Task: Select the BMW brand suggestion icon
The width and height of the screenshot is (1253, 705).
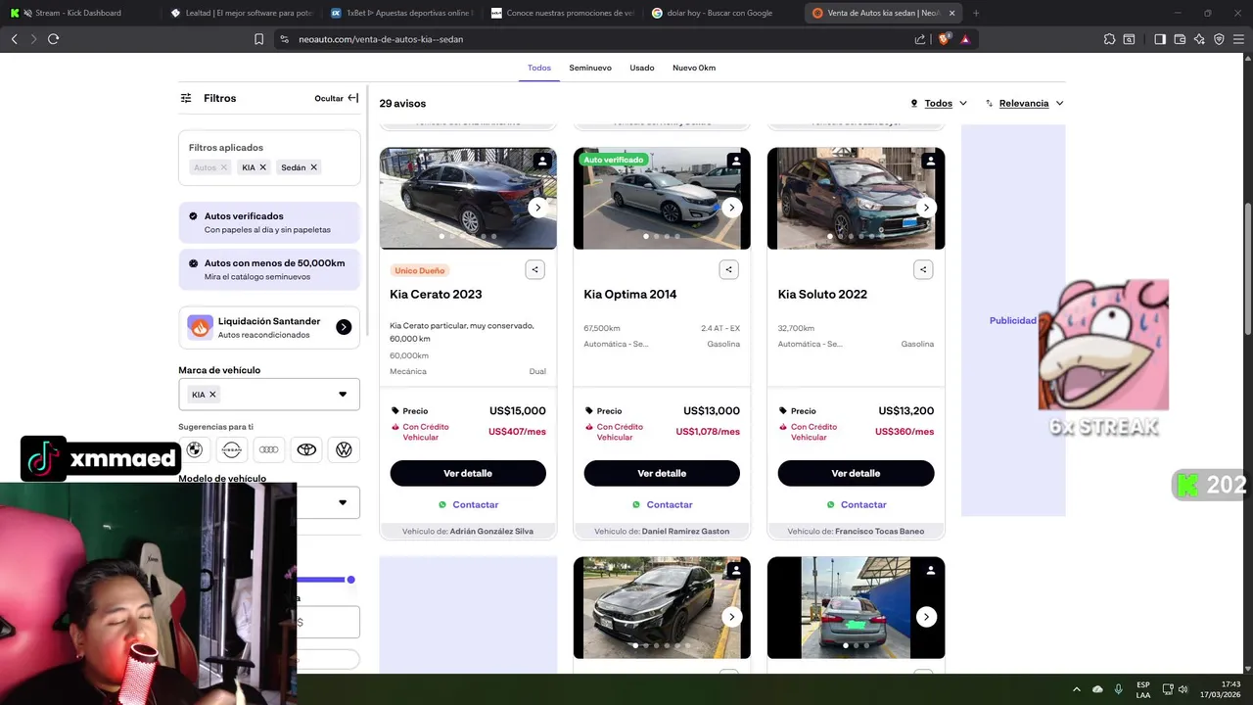Action: point(194,449)
